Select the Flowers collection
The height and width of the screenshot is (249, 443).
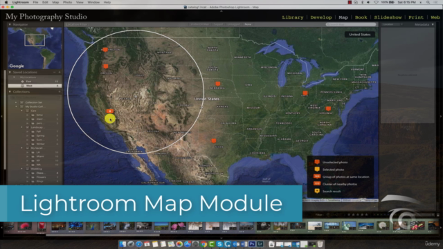(41, 177)
